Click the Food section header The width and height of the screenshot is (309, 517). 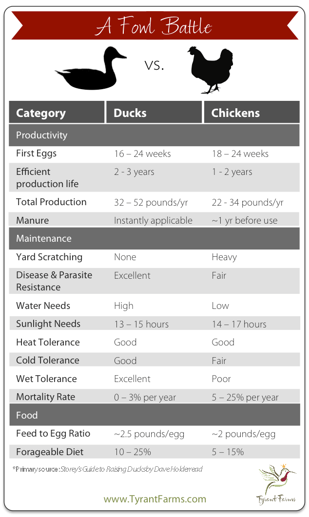coord(154,415)
